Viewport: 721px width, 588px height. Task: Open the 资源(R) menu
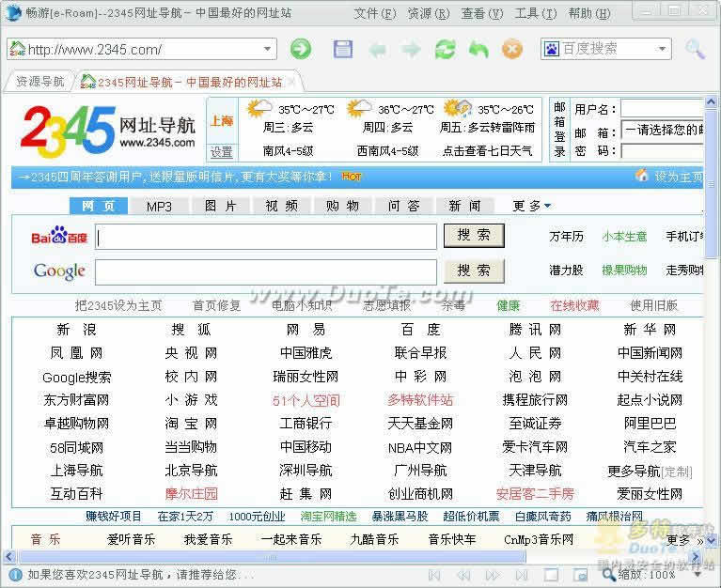click(x=429, y=13)
